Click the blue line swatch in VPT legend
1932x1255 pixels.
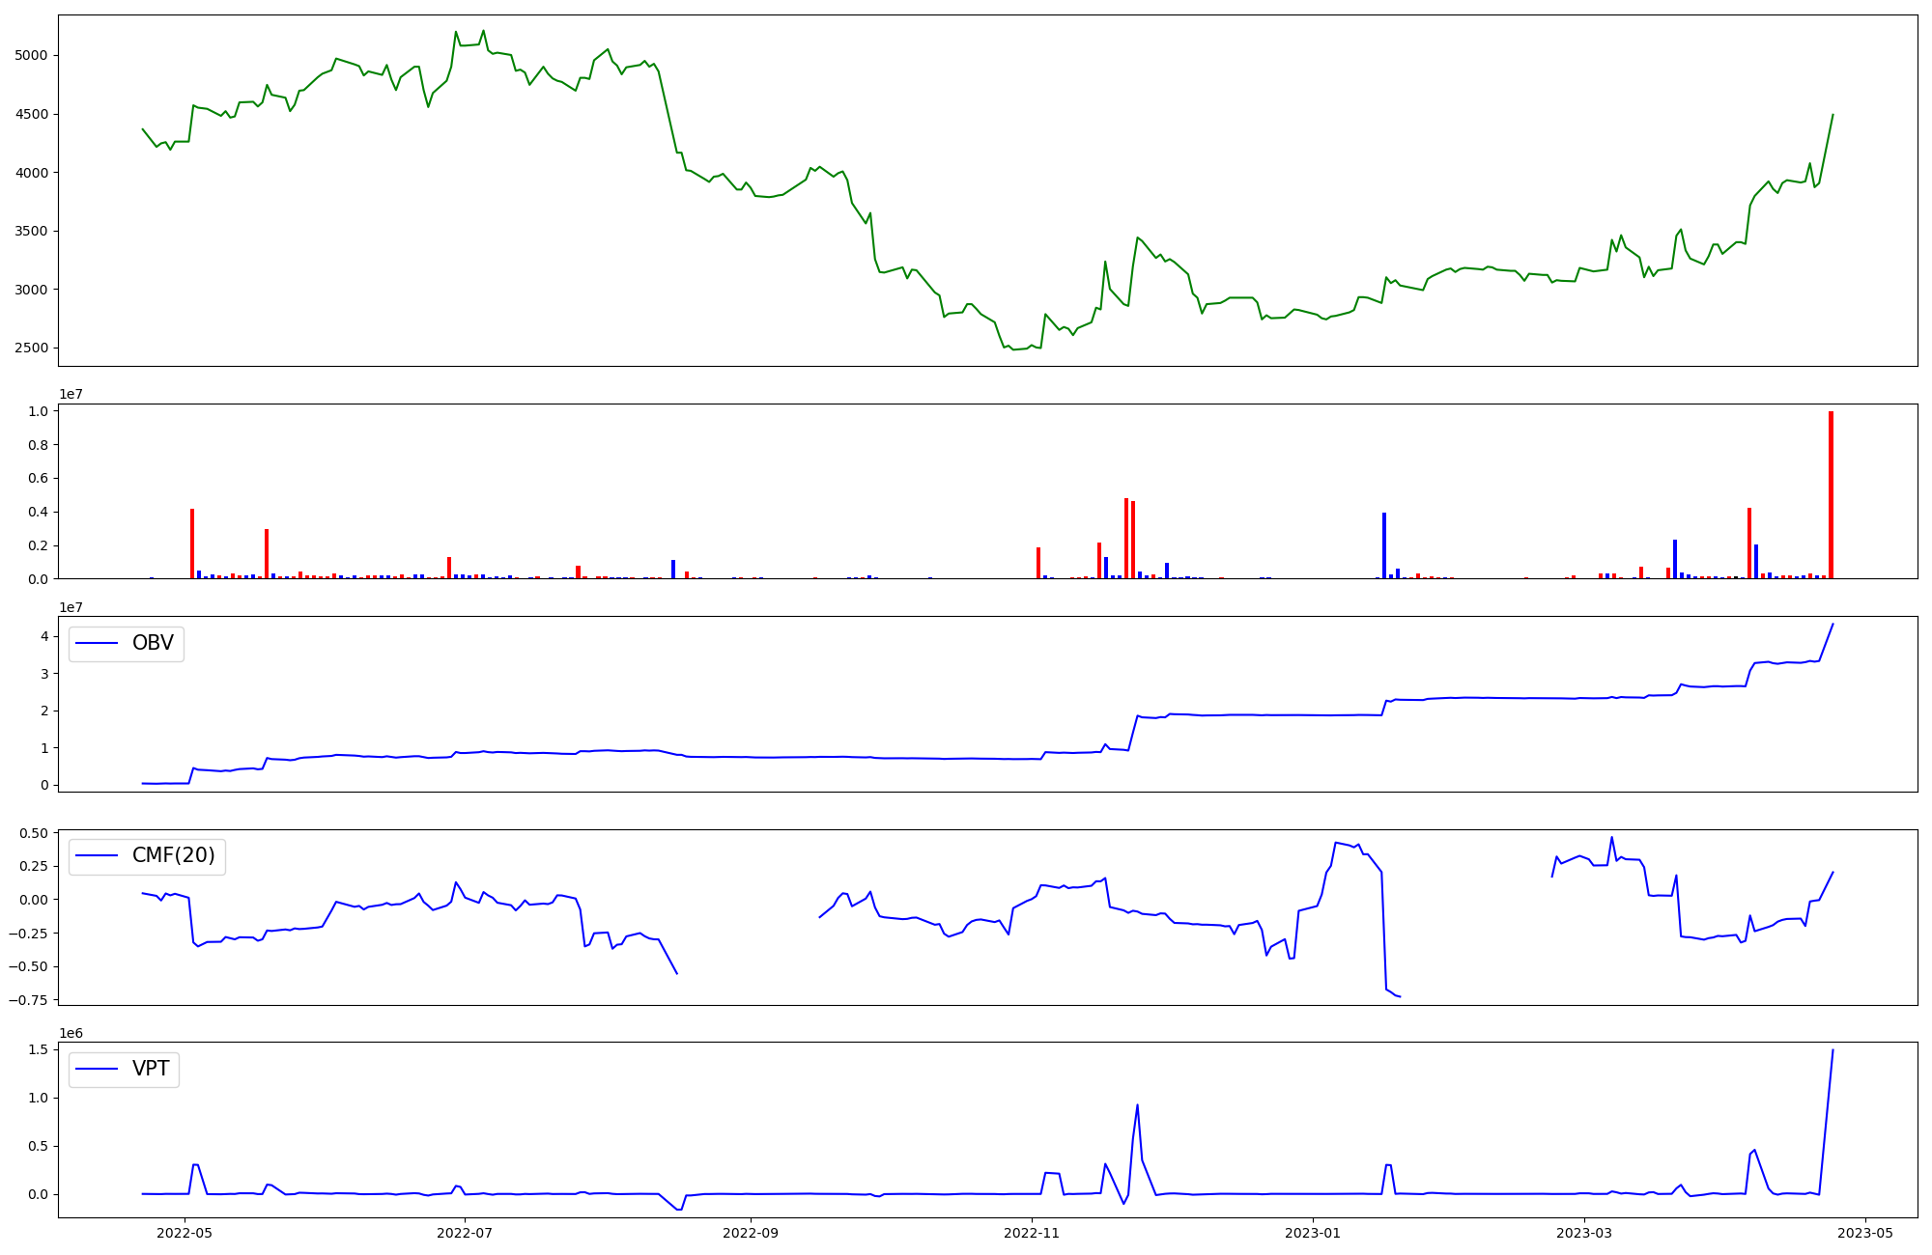[x=97, y=1069]
